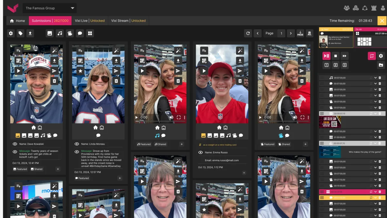Toggle visibility of Dave Kowalski message
Screen dimensions: 387x218
pyautogui.click(x=15, y=152)
